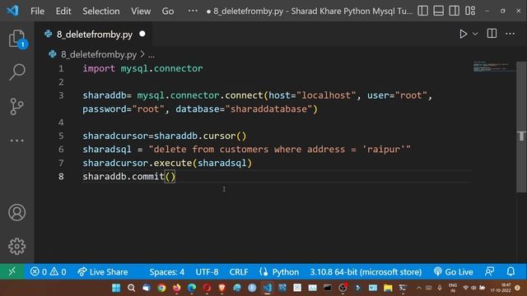Expand the breadcrumb ellipsis symbol
The width and height of the screenshot is (527, 296).
152,55
